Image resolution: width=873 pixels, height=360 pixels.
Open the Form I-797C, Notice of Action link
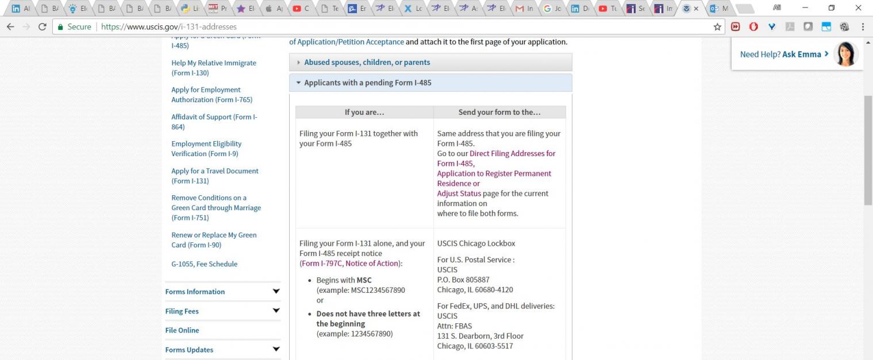tap(350, 263)
